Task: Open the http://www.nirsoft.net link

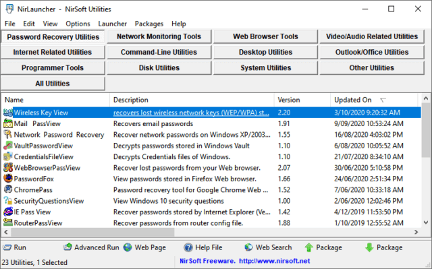Action: point(275,261)
